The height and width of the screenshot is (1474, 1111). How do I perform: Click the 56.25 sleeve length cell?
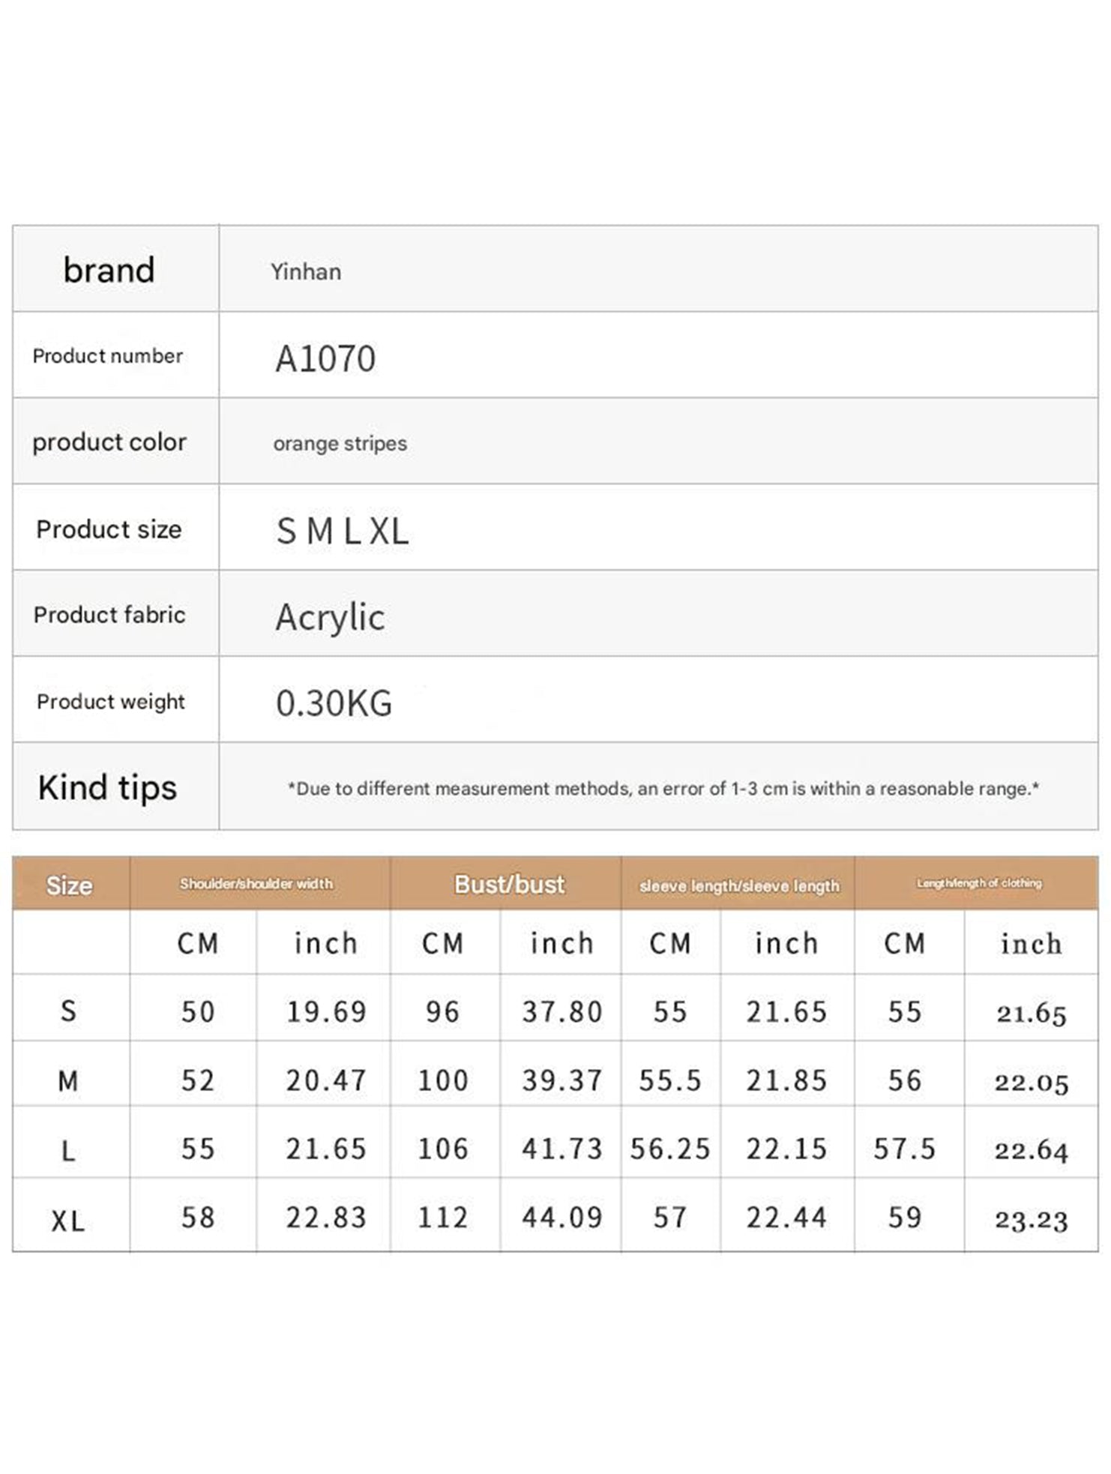click(x=669, y=1149)
